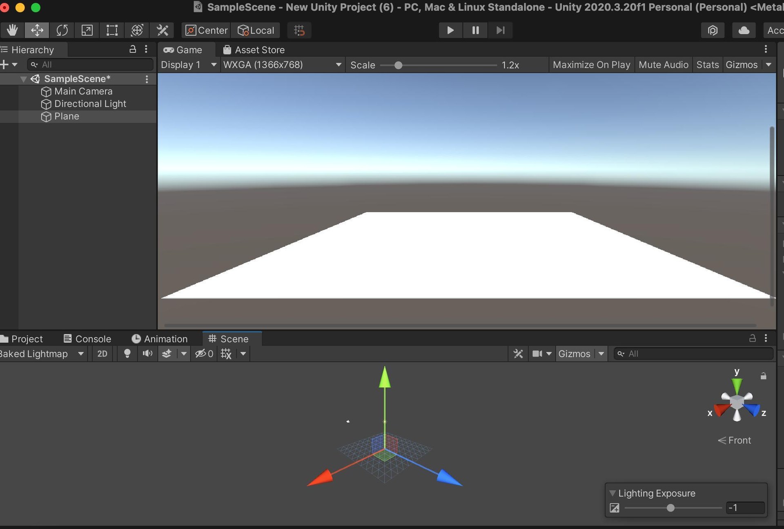
Task: Click the grid snapping icon in toolbar
Action: tap(299, 30)
